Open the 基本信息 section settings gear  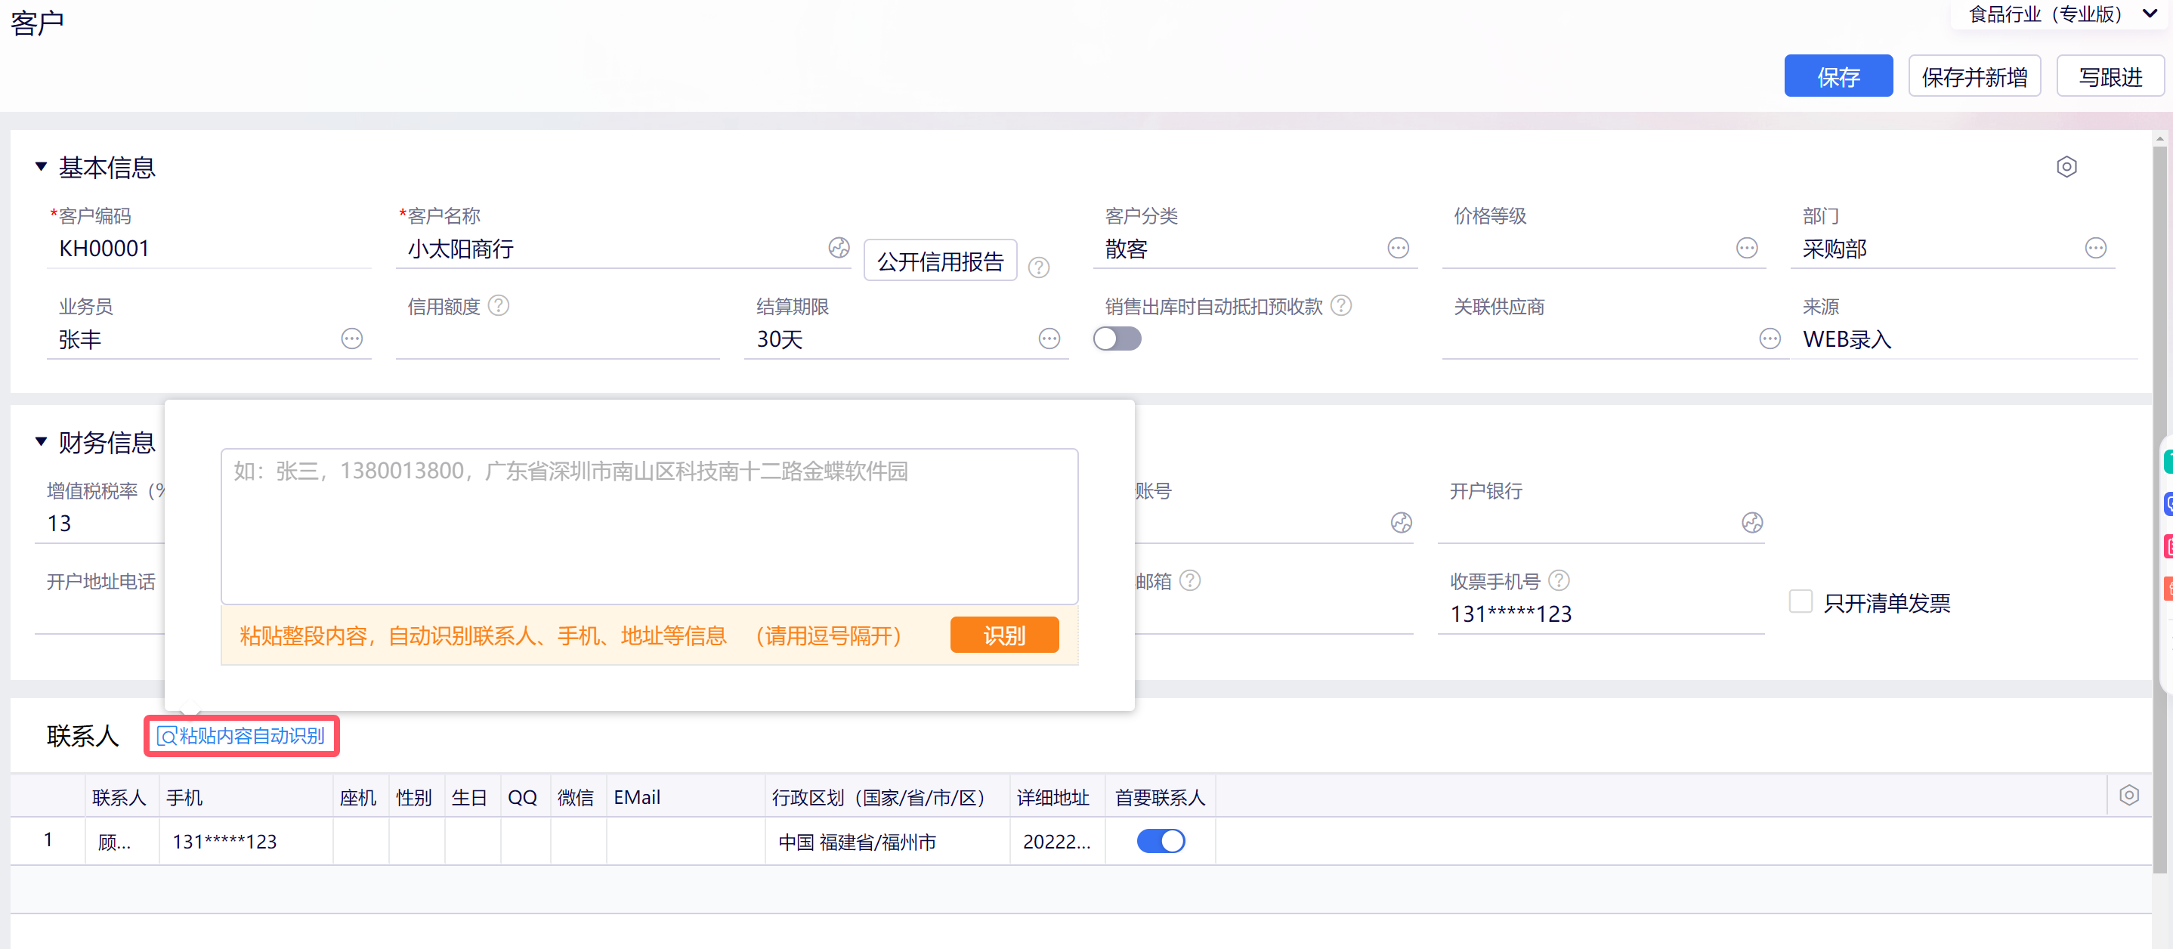2066,167
